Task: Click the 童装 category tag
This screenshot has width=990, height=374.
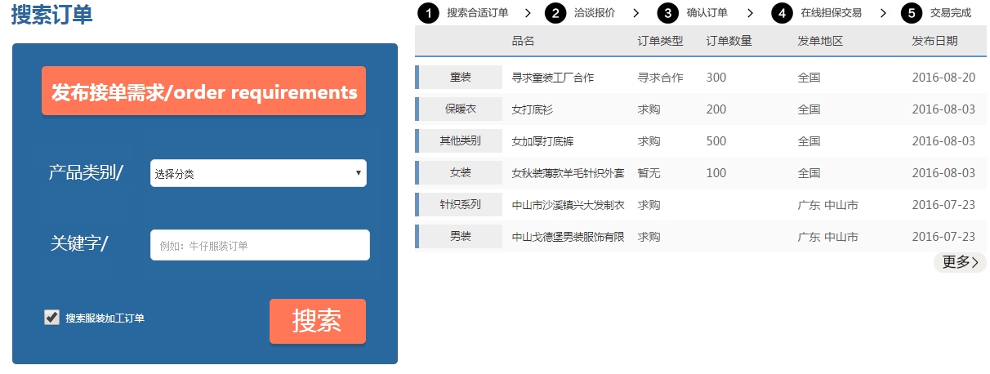Action: point(460,78)
